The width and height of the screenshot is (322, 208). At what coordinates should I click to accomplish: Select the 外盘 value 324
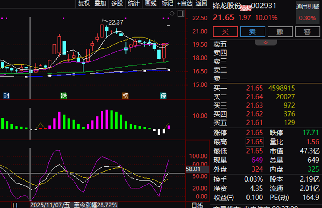[257, 169]
